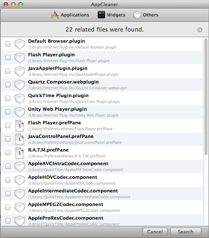Check the AppleIntermediateCodec.component checkbox
Screen dimensions: 209x238
[x=8, y=193]
